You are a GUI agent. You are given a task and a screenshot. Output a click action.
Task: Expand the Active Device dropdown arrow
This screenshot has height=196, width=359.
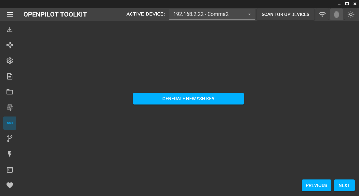click(249, 14)
